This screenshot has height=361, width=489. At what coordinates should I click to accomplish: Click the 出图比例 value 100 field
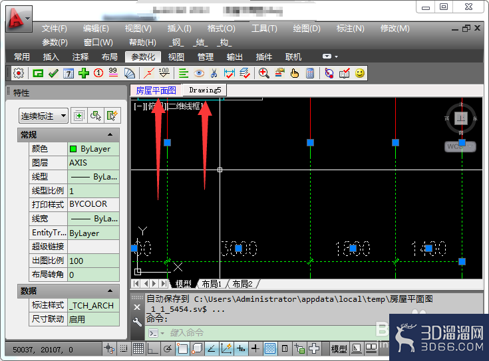pyautogui.click(x=93, y=261)
